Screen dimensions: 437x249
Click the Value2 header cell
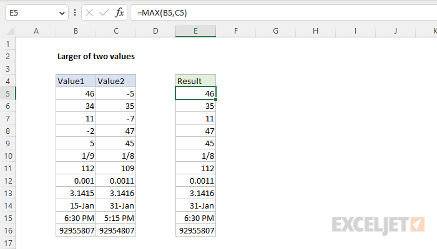116,81
